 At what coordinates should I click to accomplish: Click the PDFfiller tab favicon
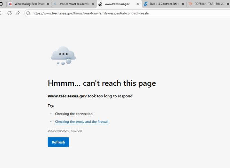[190, 4]
